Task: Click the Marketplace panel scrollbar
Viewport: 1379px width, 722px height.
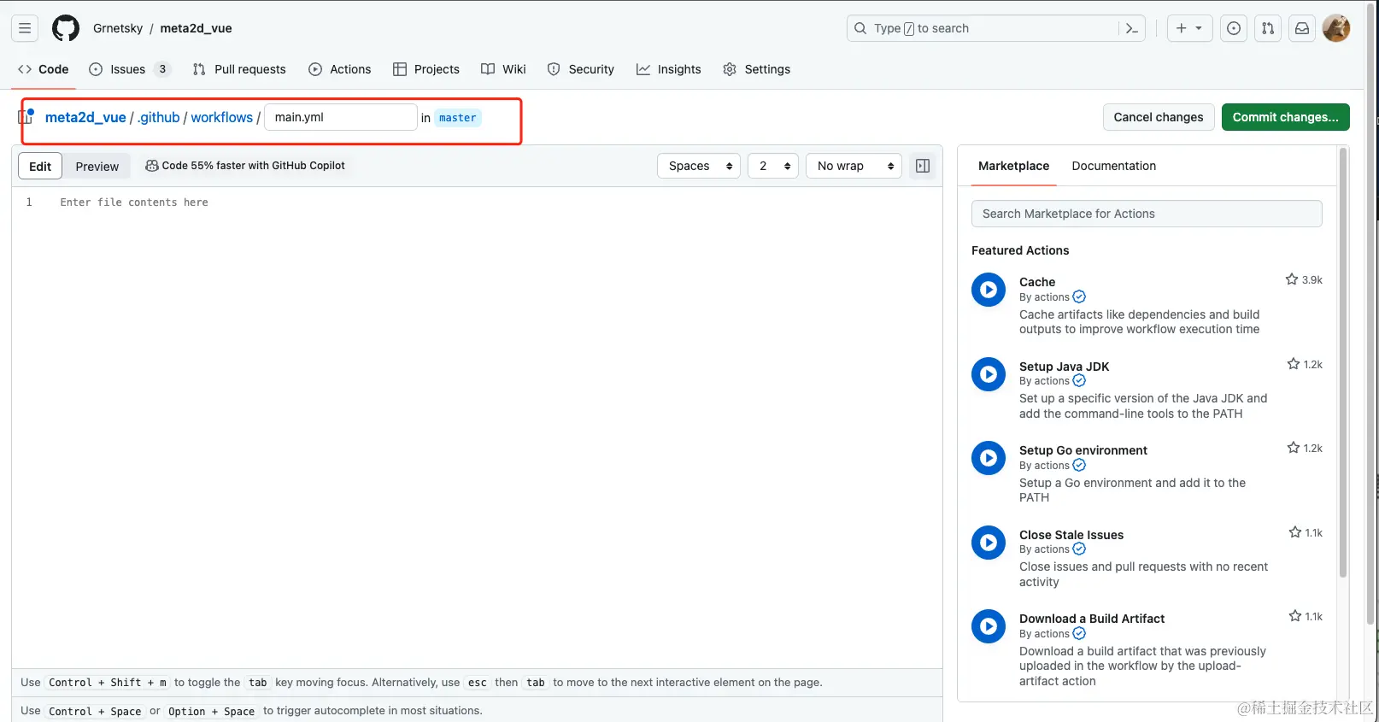Action: [x=1343, y=363]
